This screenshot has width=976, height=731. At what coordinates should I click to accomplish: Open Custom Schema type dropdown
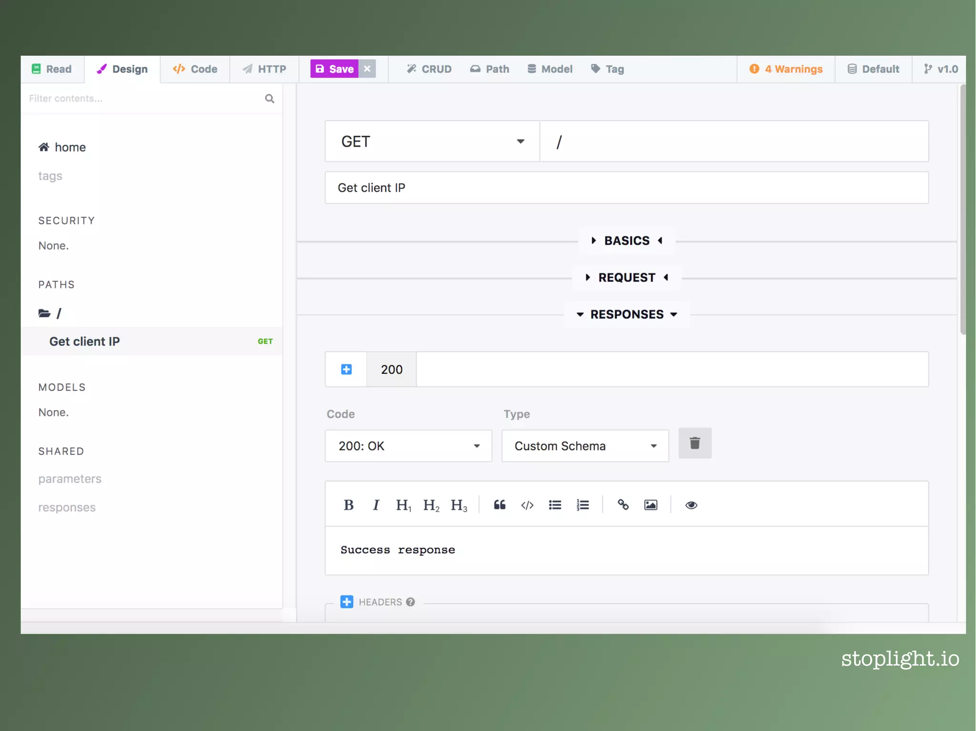click(585, 446)
